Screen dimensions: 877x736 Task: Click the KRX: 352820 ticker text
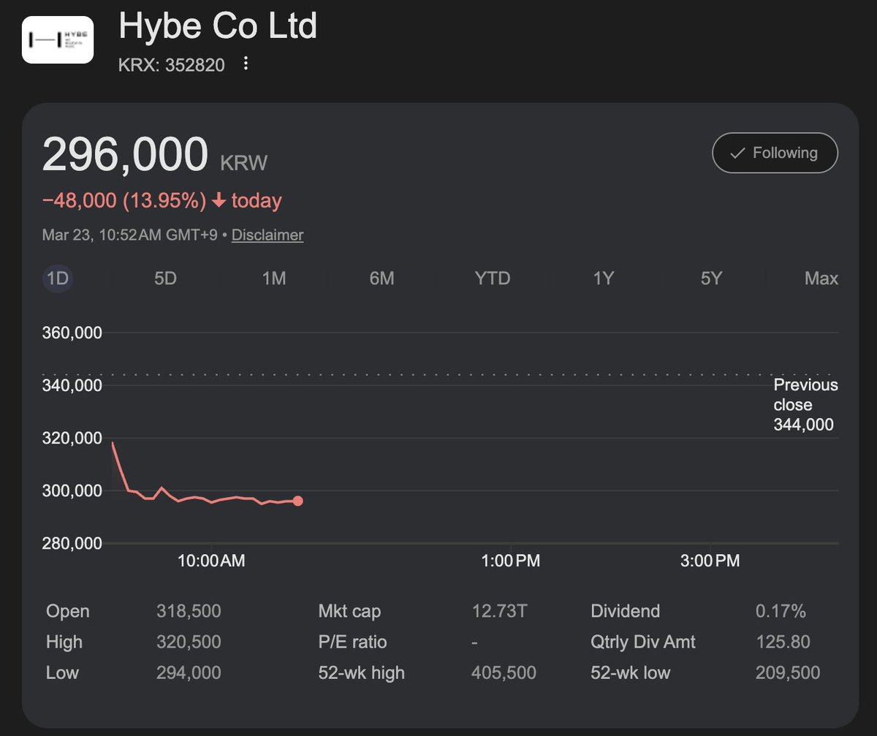[171, 65]
